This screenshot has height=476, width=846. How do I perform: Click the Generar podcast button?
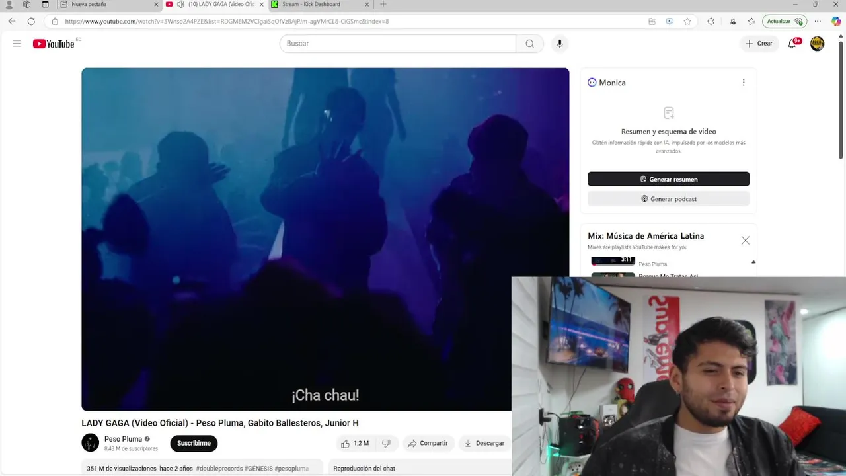pos(669,199)
